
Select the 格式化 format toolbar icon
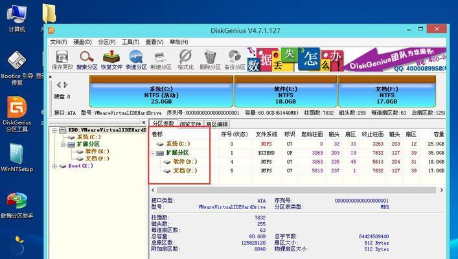point(185,60)
